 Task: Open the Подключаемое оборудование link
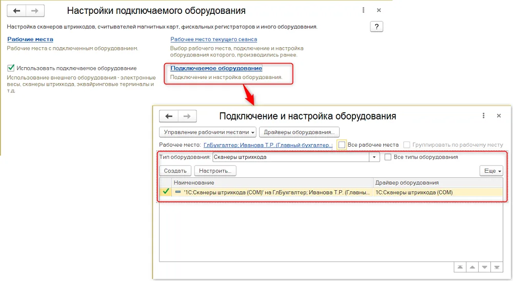tap(216, 68)
